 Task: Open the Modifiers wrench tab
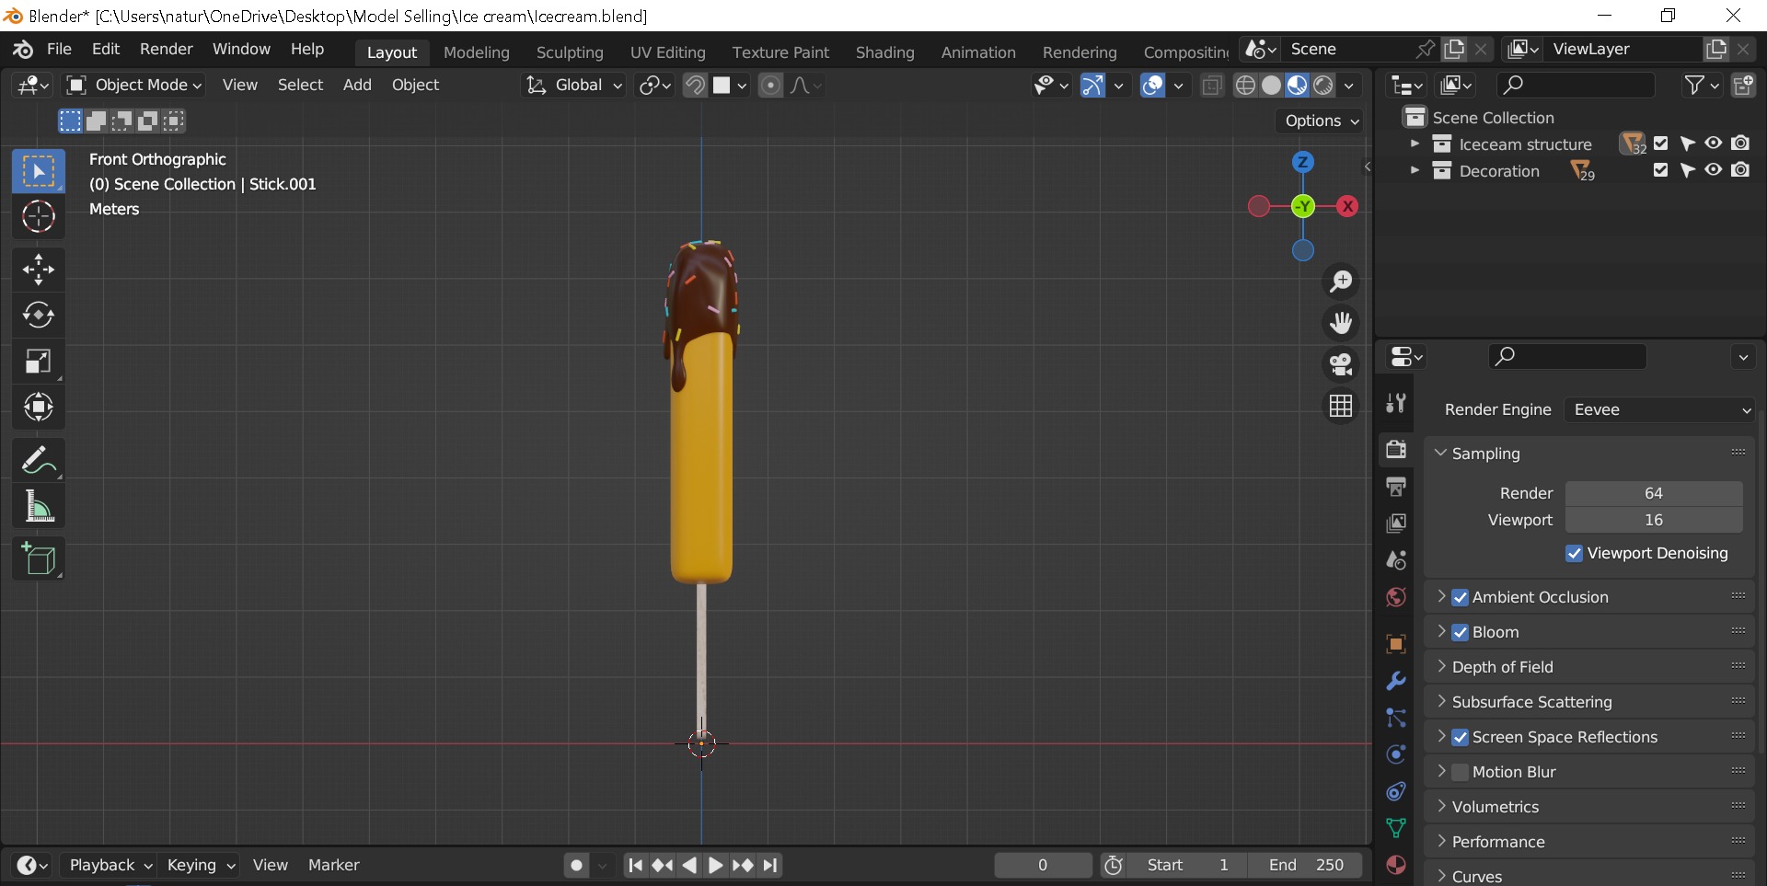point(1396,681)
